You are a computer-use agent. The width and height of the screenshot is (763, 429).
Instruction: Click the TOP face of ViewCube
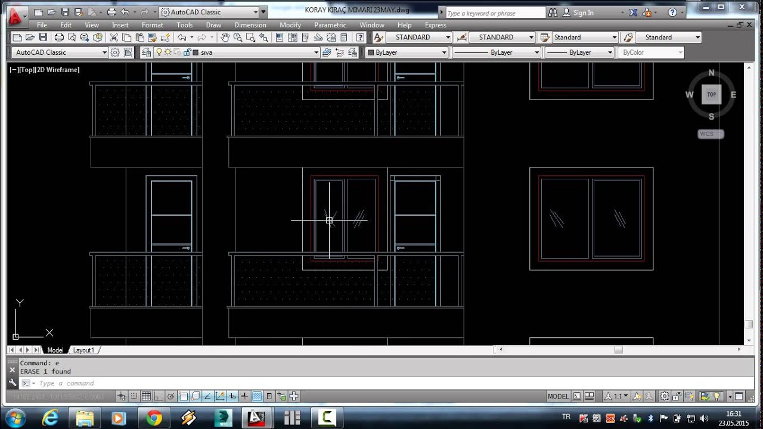(x=711, y=94)
